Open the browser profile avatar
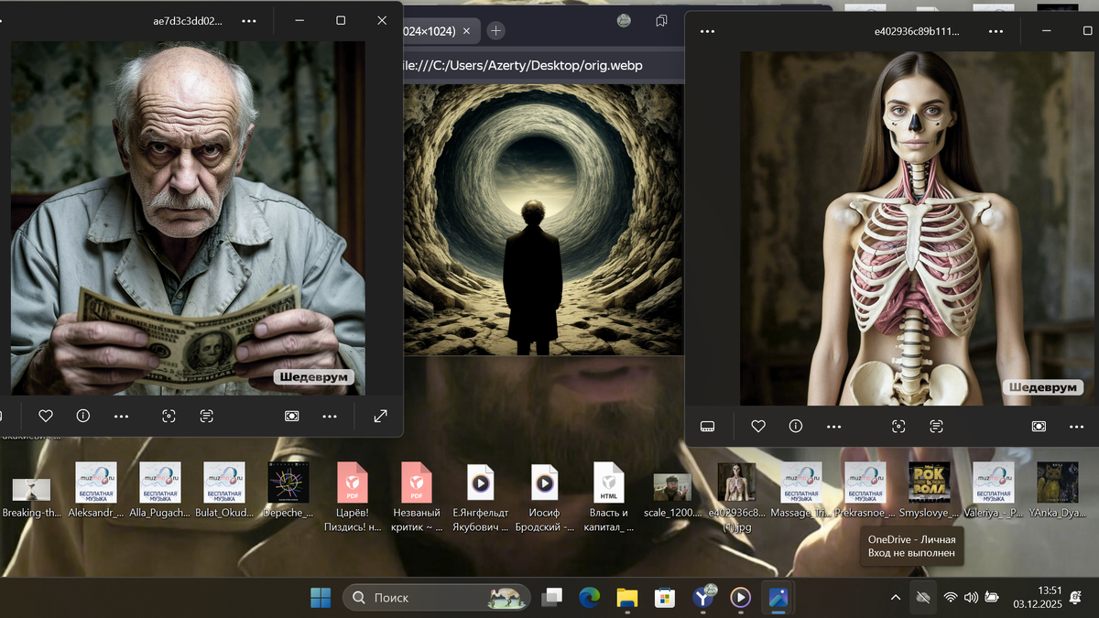 [624, 20]
